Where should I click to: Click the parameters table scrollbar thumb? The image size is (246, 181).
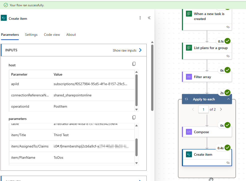pyautogui.click(x=136, y=147)
